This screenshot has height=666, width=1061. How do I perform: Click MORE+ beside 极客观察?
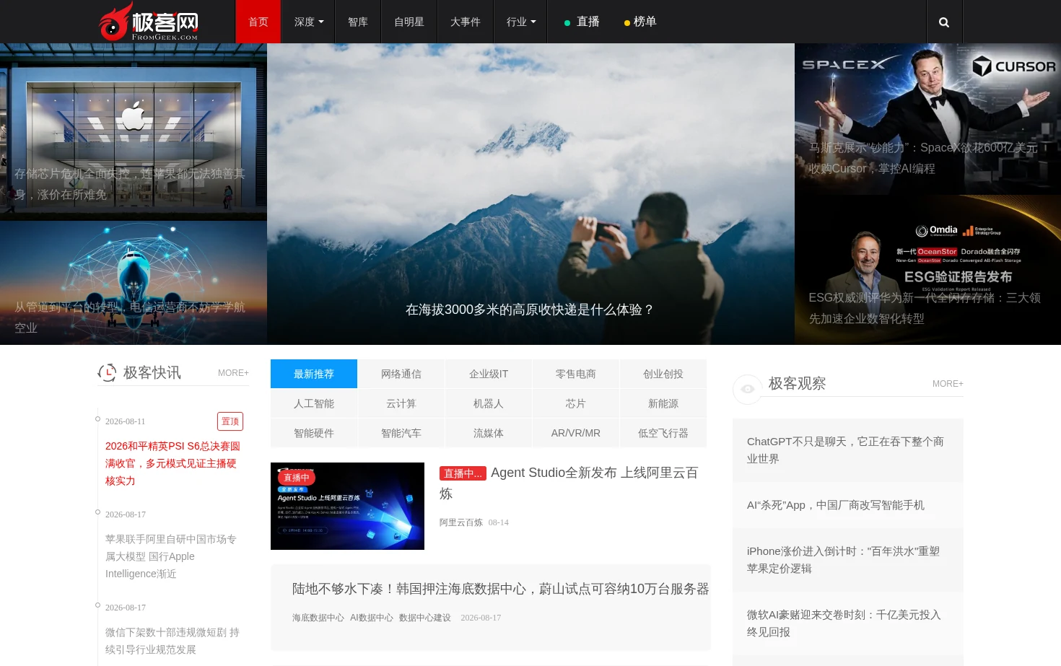coord(948,384)
